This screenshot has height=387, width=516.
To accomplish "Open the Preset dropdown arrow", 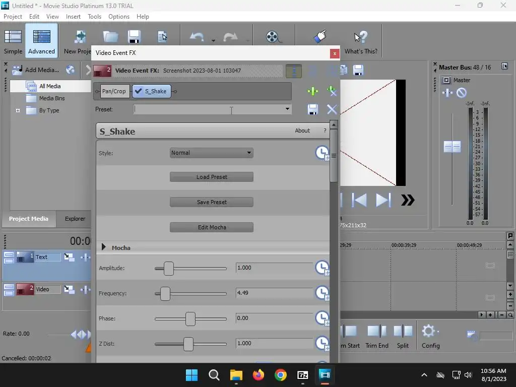I will pos(287,109).
